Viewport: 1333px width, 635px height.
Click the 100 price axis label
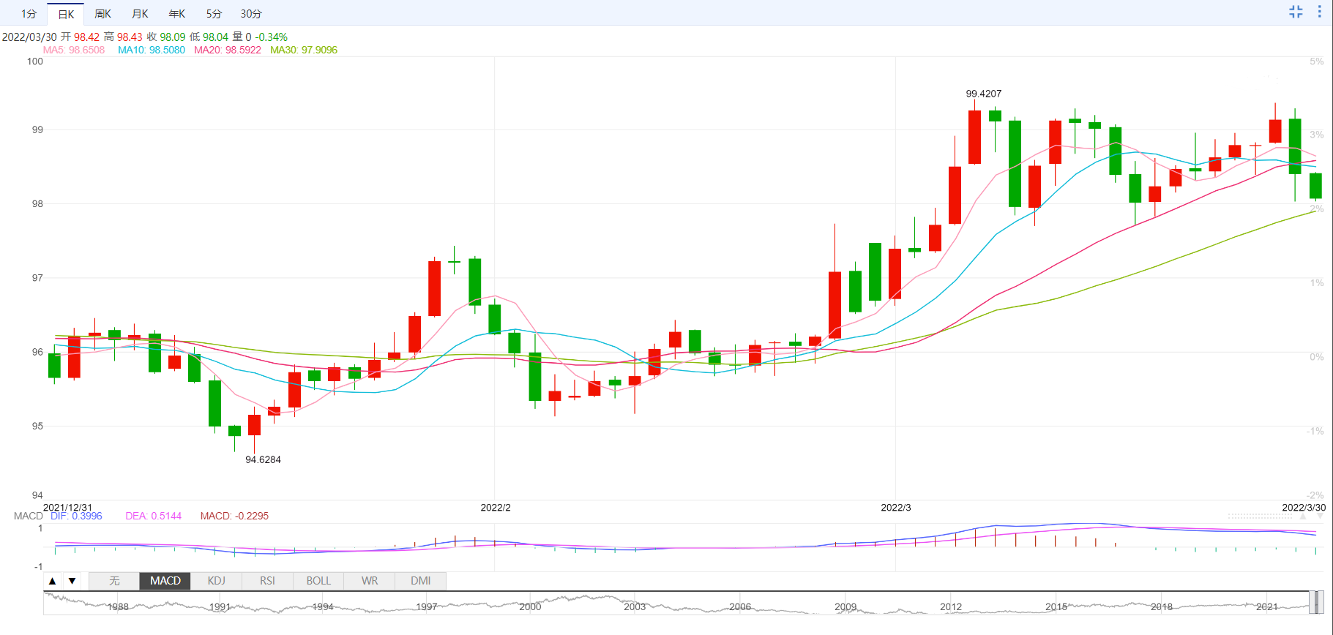coord(35,61)
